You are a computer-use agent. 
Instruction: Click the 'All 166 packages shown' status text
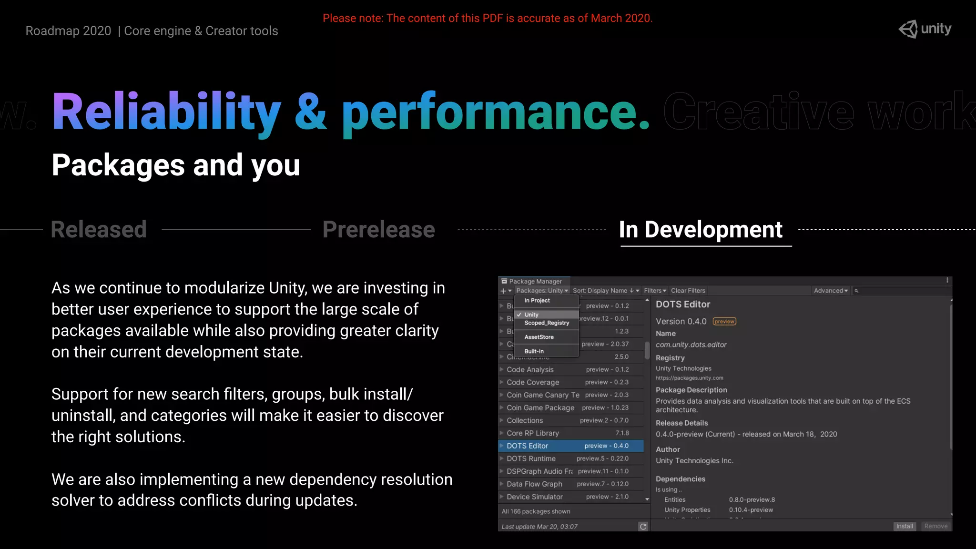536,511
